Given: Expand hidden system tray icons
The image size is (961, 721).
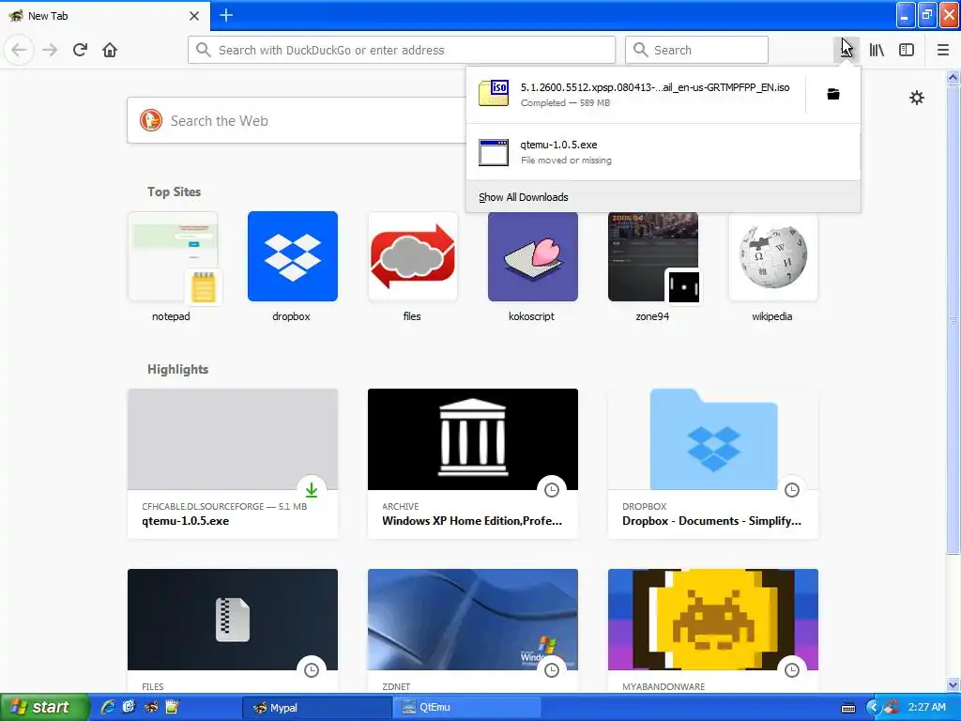Looking at the screenshot, I should click(x=873, y=708).
